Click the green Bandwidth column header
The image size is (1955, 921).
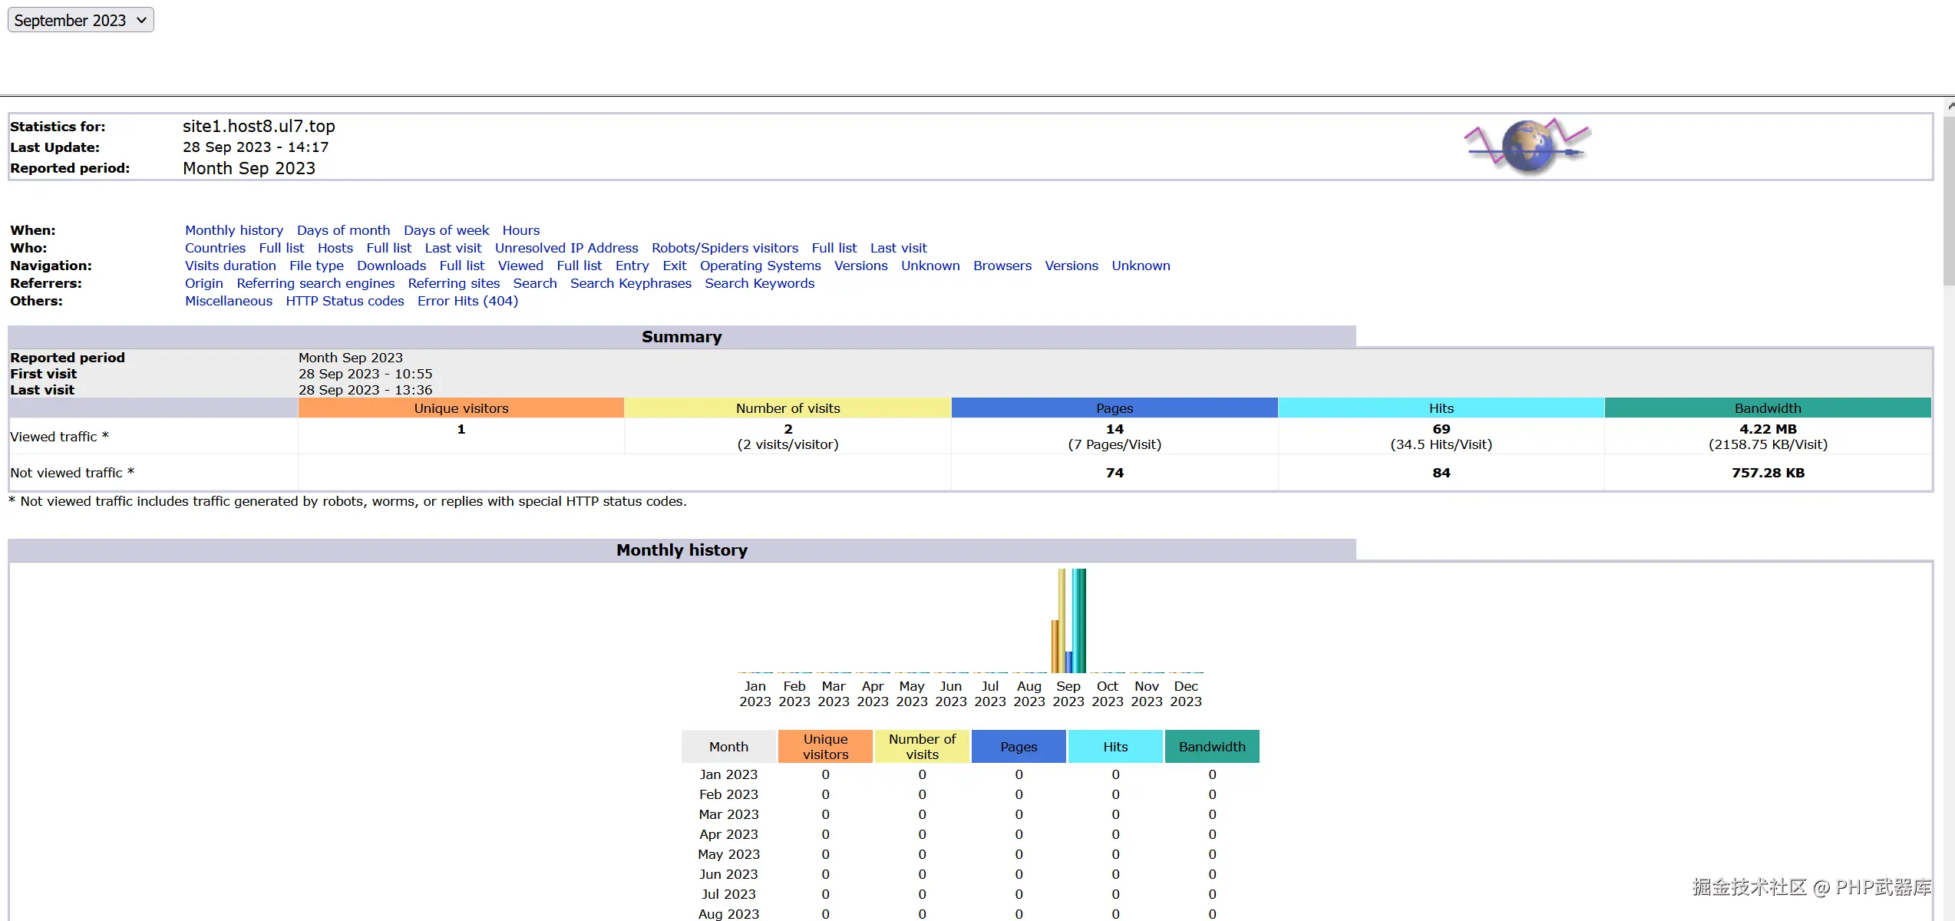pyautogui.click(x=1212, y=747)
